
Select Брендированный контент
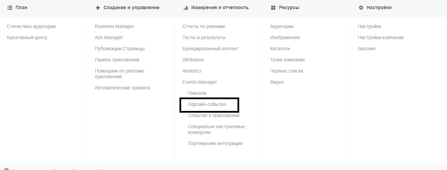211,49
